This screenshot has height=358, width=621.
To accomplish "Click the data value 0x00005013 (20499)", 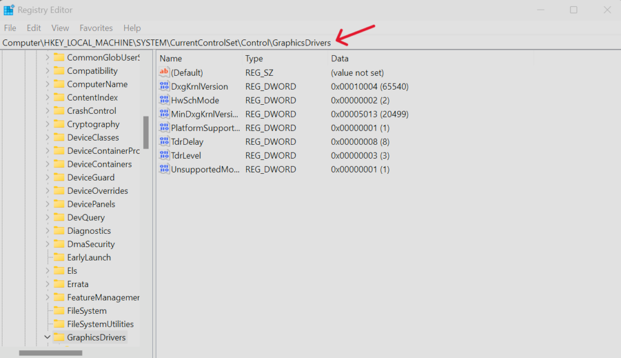I will coord(369,114).
